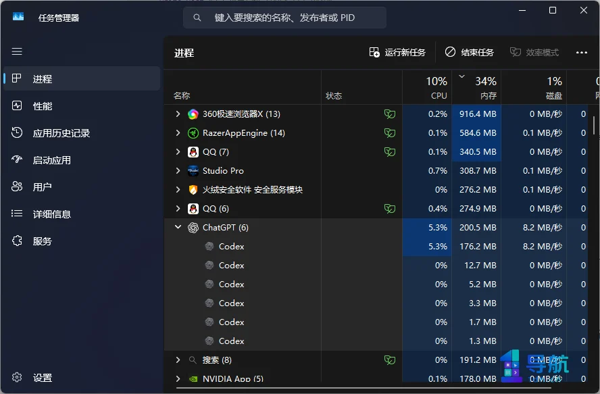
Task: Click the 效率模式 button
Action: tap(534, 53)
